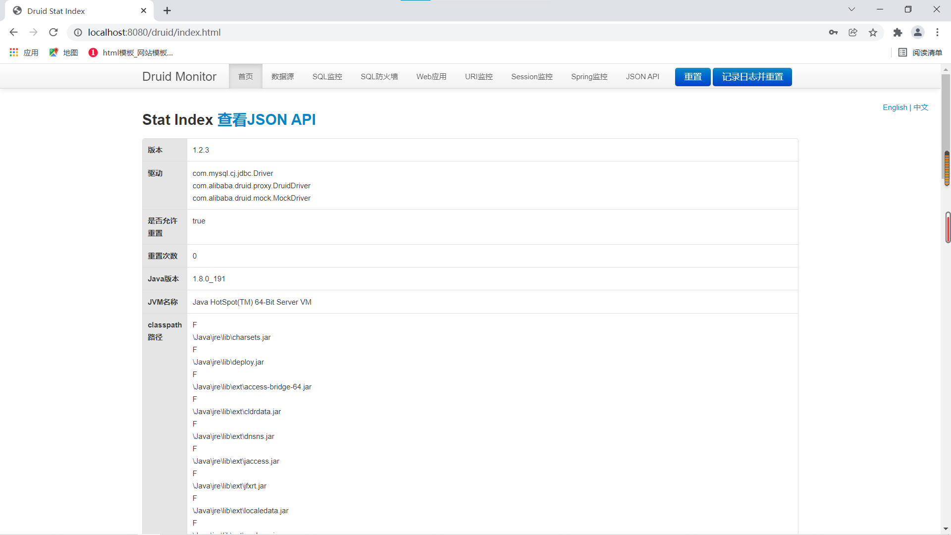
Task: Click the share page icon
Action: coord(853,32)
